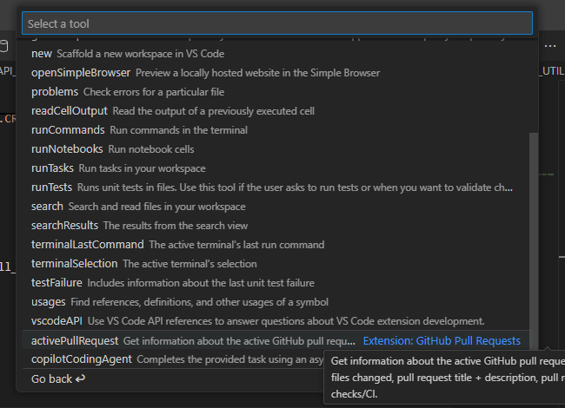
Task: Select the openSimpleBrowser tool
Action: 81,72
